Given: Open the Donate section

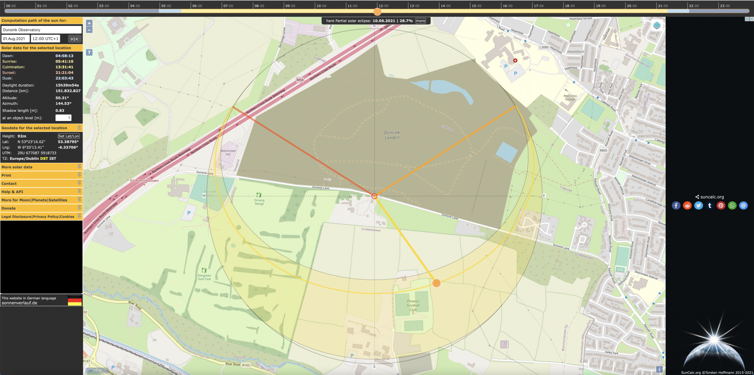Looking at the screenshot, I should click(41, 208).
